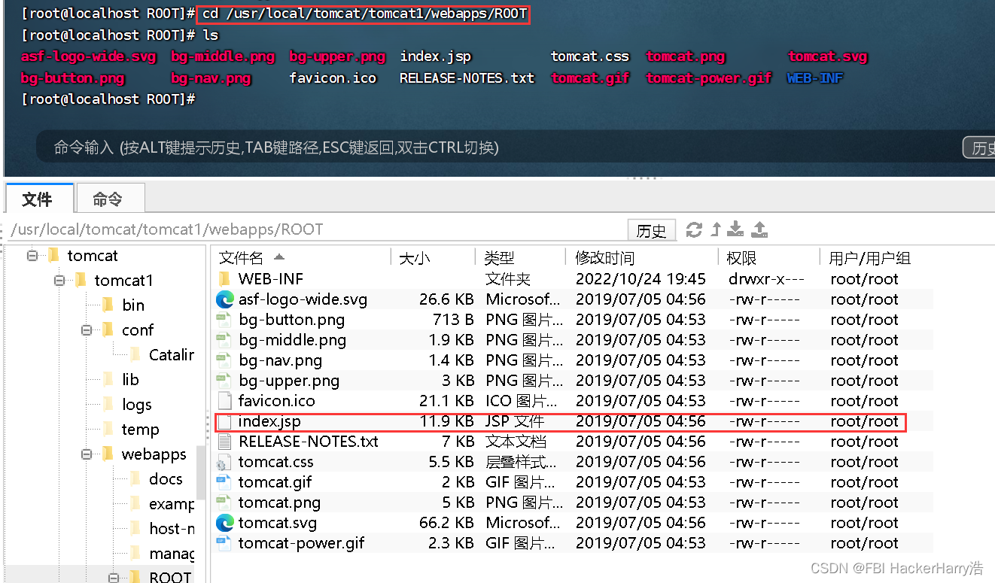Click the drwxr-x--- permission of WEB-INF
Image resolution: width=995 pixels, height=583 pixels.
(x=767, y=279)
